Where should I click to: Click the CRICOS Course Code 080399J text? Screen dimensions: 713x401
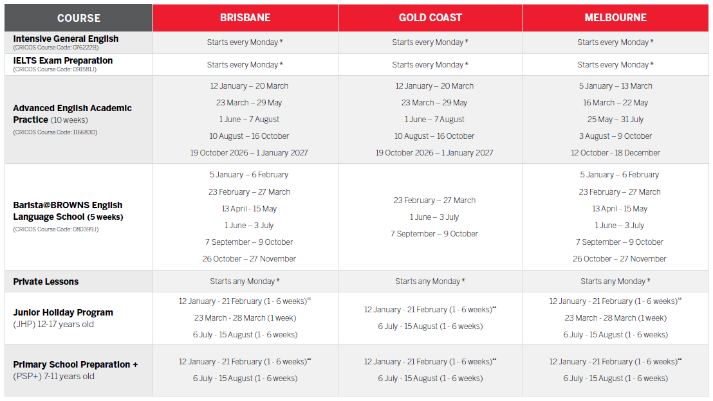(55, 229)
